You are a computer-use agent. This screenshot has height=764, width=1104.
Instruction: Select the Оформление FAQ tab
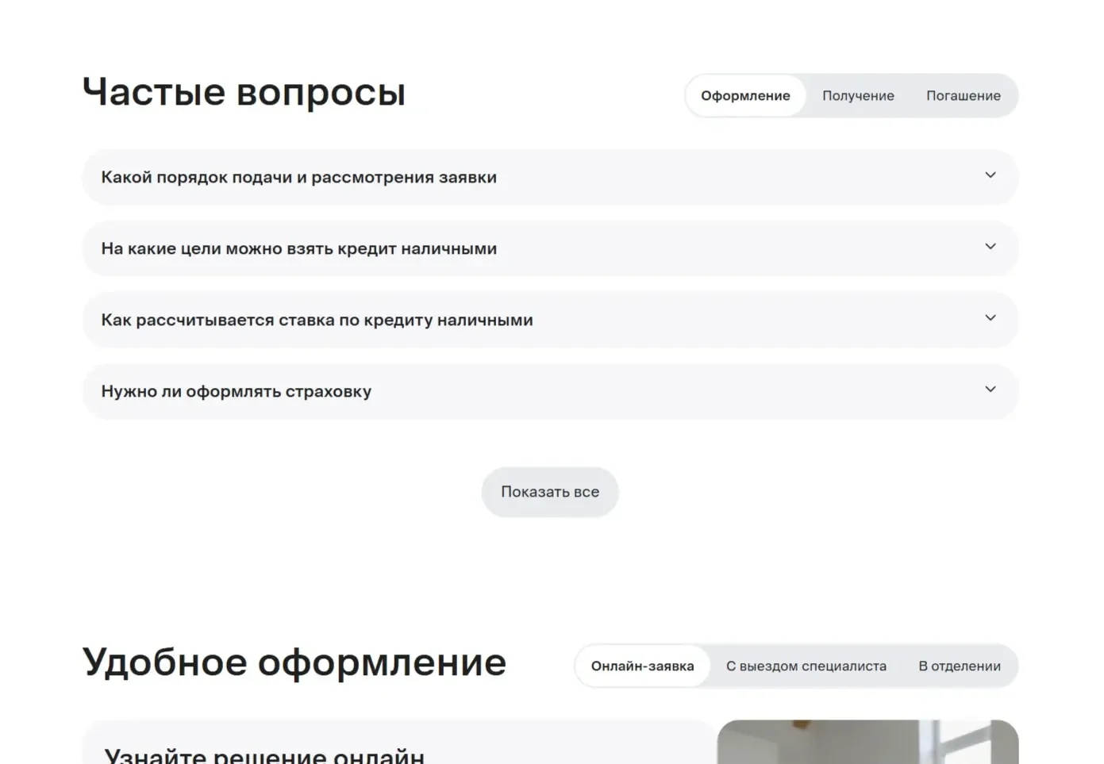(x=745, y=96)
